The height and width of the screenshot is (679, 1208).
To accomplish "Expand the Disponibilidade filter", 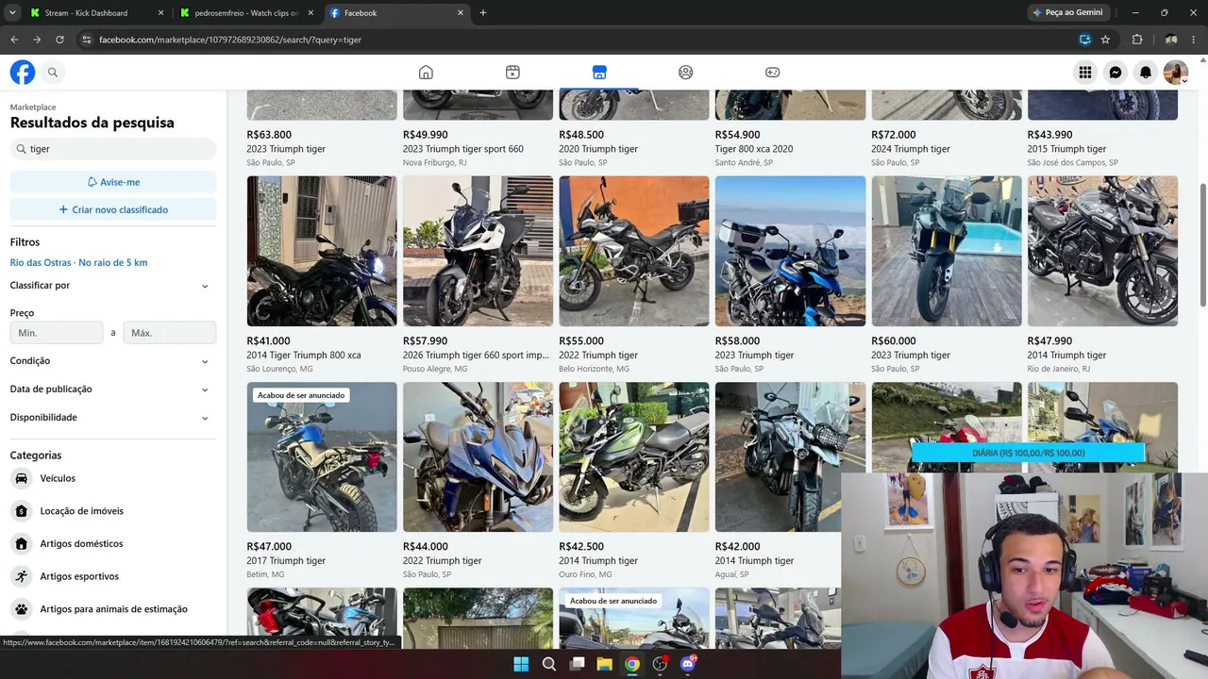I will click(113, 418).
